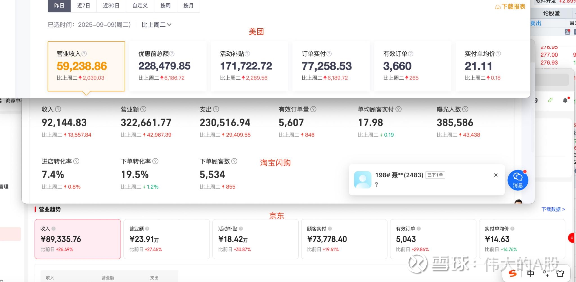The height and width of the screenshot is (282, 576).
Task: Click the help icon beside JD 活动补贴
Action: pos(241,229)
